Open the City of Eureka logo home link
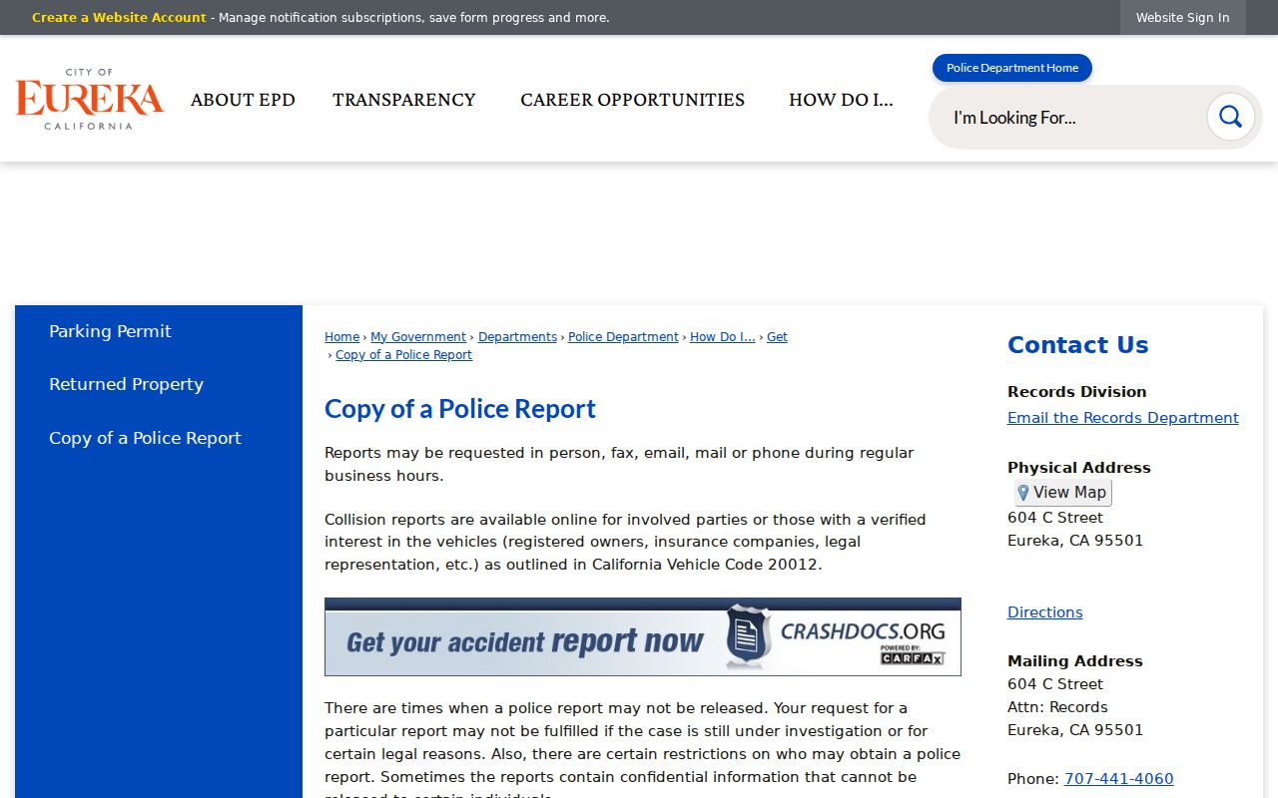1278x798 pixels. [x=90, y=99]
